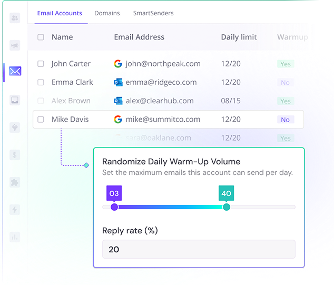Click Outlook icon beside alex@clearhub.com
The width and height of the screenshot is (334, 285).
tap(118, 101)
